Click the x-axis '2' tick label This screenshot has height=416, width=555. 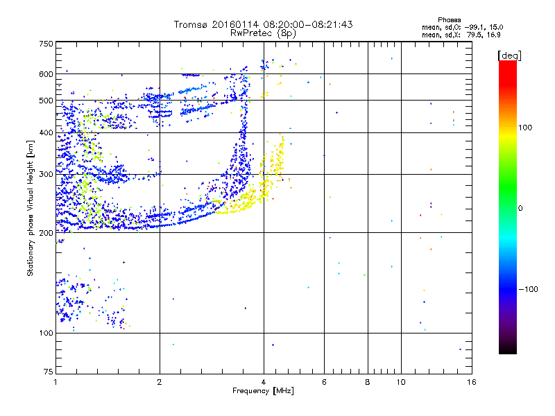[160, 382]
